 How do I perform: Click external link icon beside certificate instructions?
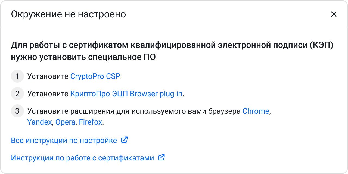tap(161, 157)
